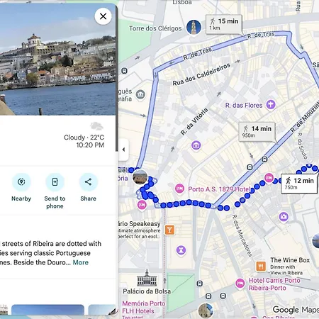Click the Share icon
The width and height of the screenshot is (319, 319).
click(88, 181)
